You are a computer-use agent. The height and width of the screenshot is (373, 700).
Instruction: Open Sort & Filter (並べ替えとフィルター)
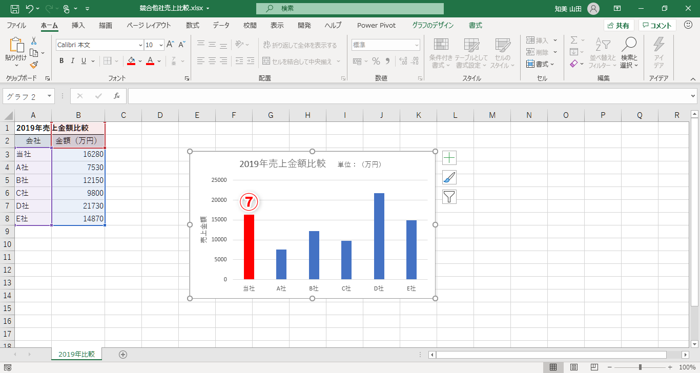[x=602, y=53]
